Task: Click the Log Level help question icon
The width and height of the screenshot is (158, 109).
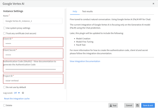Action: point(23,93)
